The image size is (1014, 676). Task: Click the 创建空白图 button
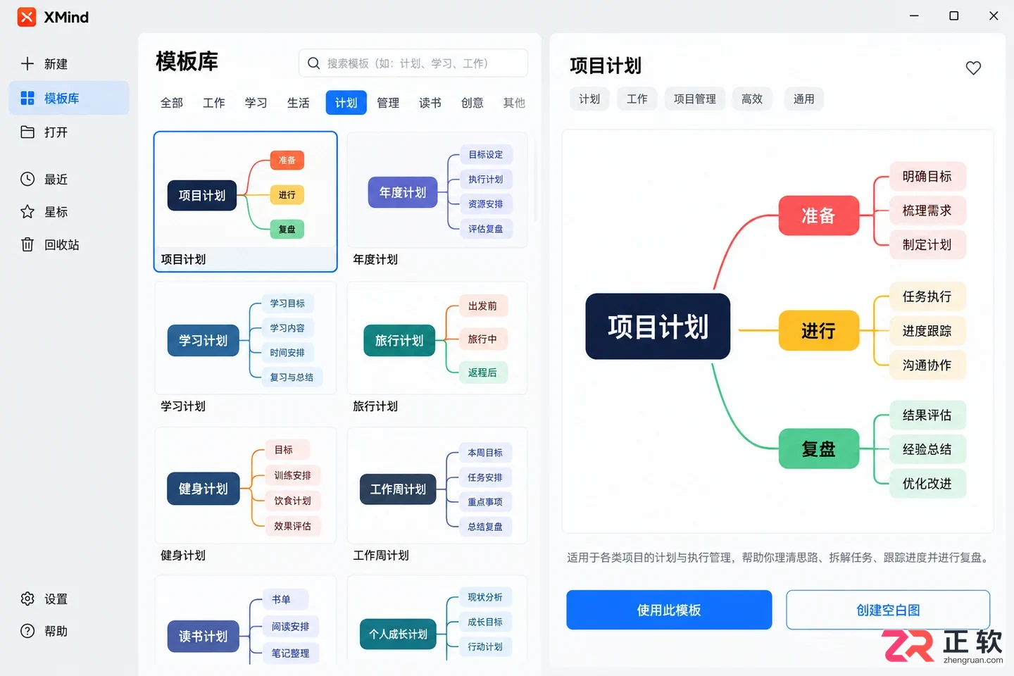tap(888, 610)
